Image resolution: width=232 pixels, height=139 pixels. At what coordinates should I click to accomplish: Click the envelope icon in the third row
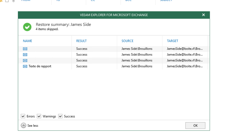25,61
